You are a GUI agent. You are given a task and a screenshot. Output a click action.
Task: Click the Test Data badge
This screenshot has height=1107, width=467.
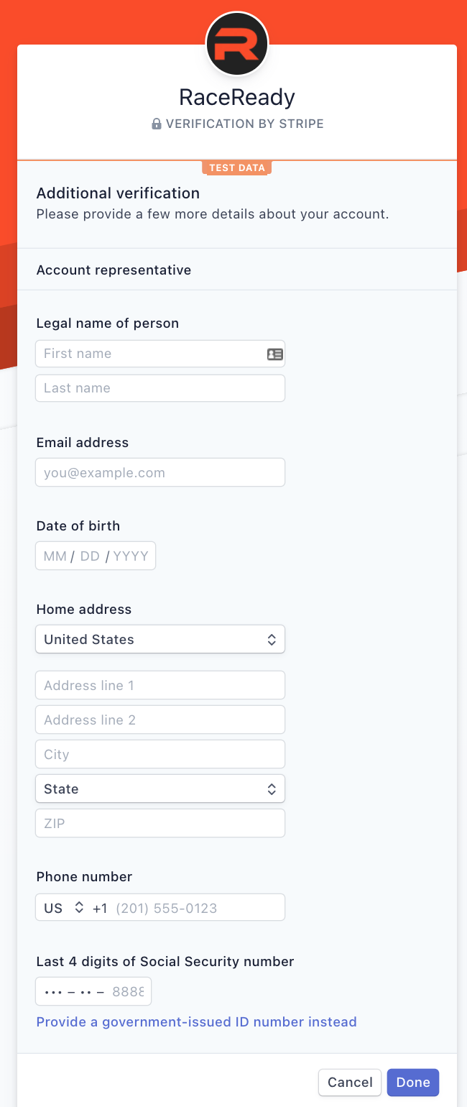(237, 168)
